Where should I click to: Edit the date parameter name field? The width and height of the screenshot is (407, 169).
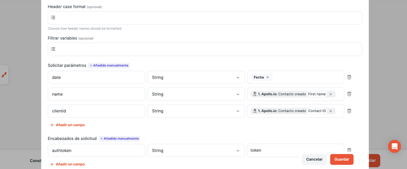[x=96, y=77]
